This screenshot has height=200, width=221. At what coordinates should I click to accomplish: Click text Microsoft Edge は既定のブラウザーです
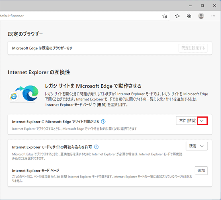(42, 48)
